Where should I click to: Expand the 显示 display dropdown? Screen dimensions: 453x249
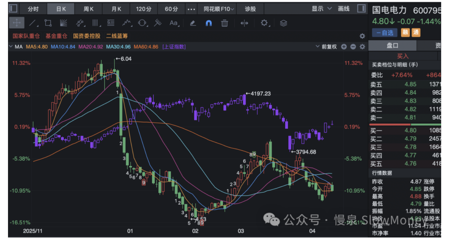322,9
